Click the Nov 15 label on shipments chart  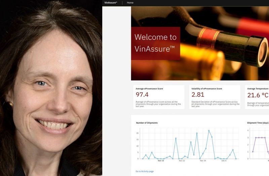pyautogui.click(x=161, y=161)
